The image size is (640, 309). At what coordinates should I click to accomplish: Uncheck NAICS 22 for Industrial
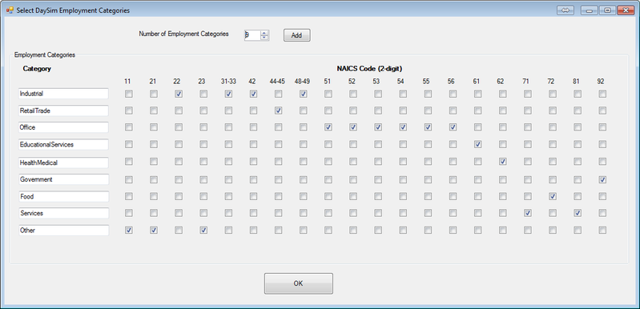(179, 94)
